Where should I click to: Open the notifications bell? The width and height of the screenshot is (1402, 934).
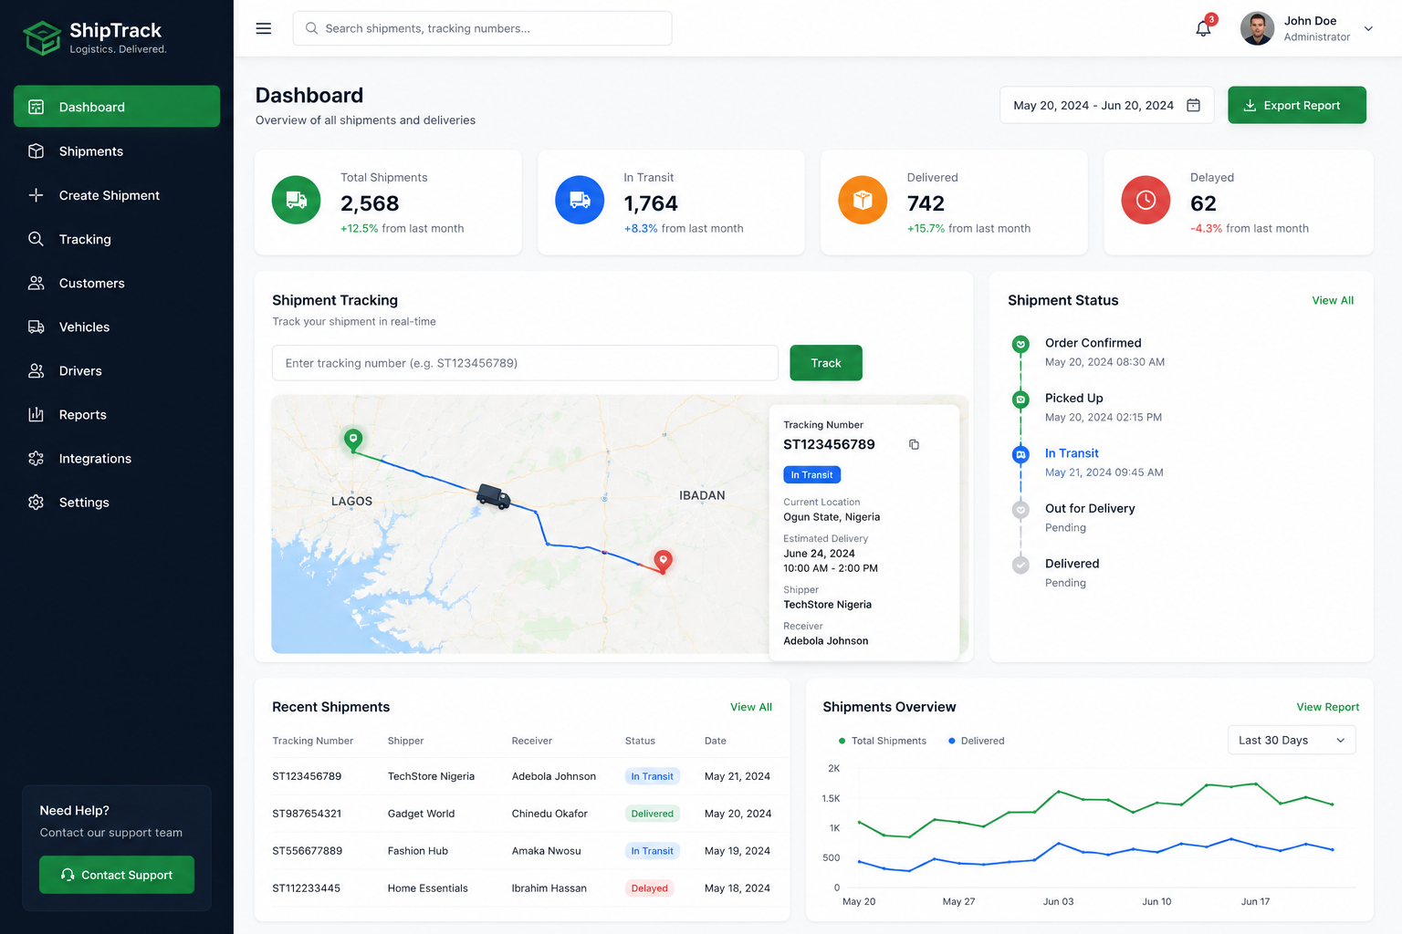[1203, 28]
